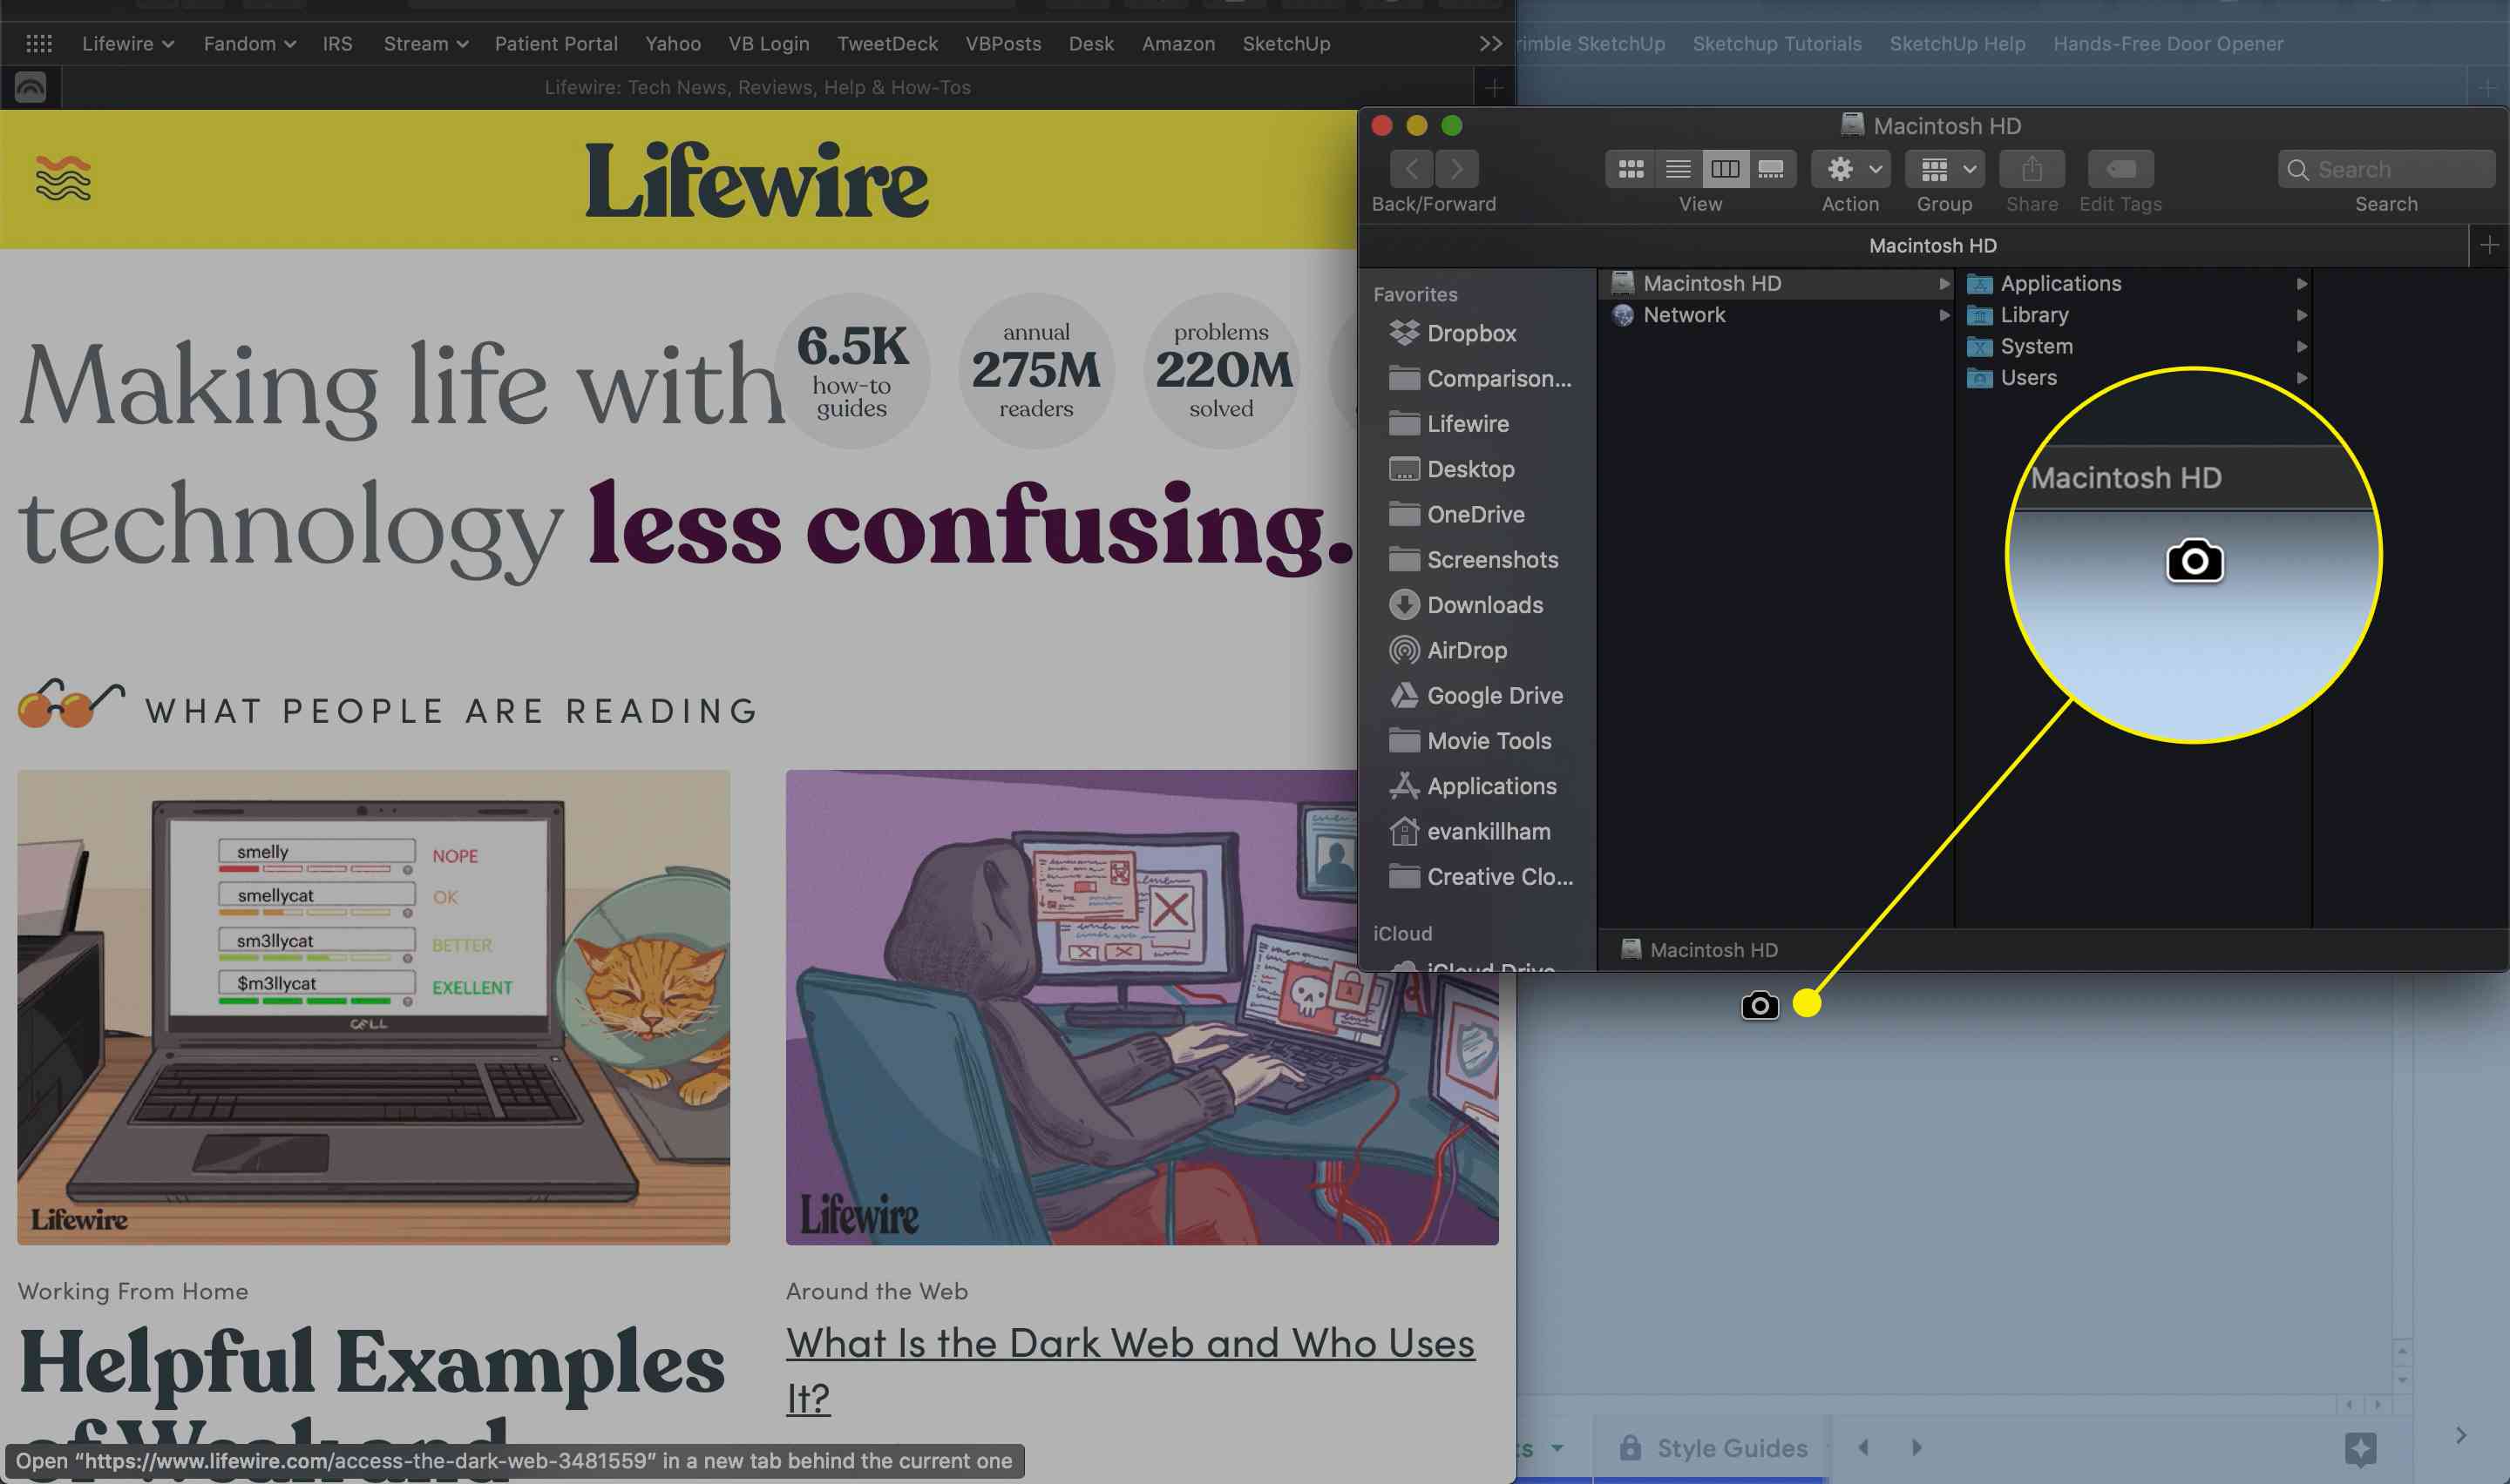The height and width of the screenshot is (1484, 2510).
Task: Click the IRS bookmark
Action: point(337,44)
